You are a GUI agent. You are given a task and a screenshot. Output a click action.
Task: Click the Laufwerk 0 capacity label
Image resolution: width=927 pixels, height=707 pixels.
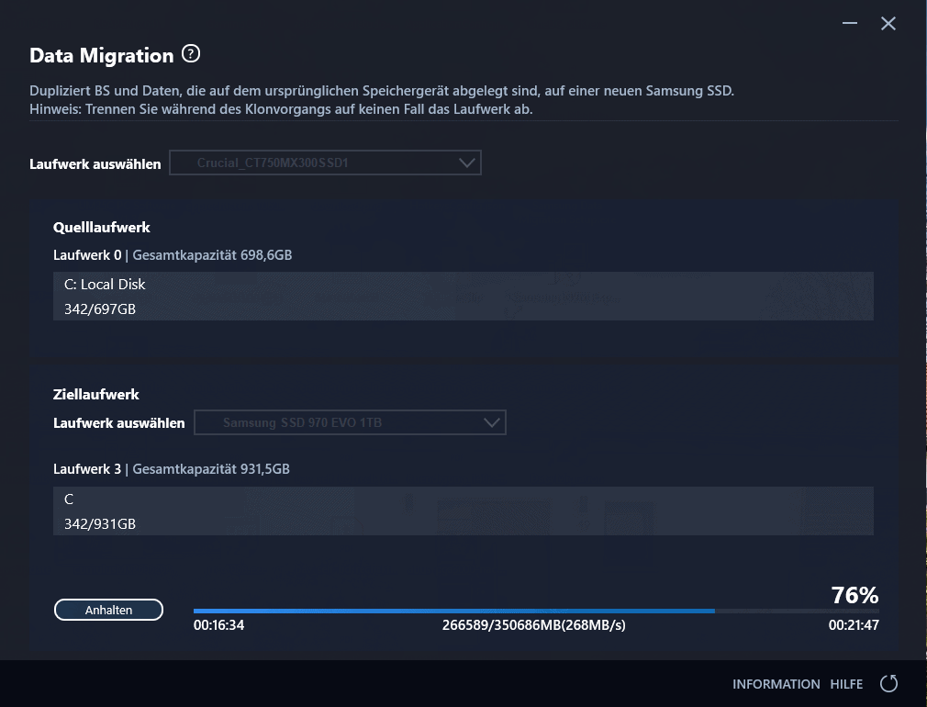pyautogui.click(x=173, y=254)
